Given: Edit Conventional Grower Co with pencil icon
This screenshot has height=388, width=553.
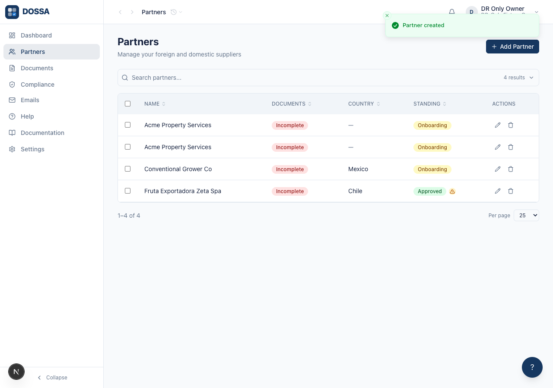Looking at the screenshot, I should click(x=498, y=169).
